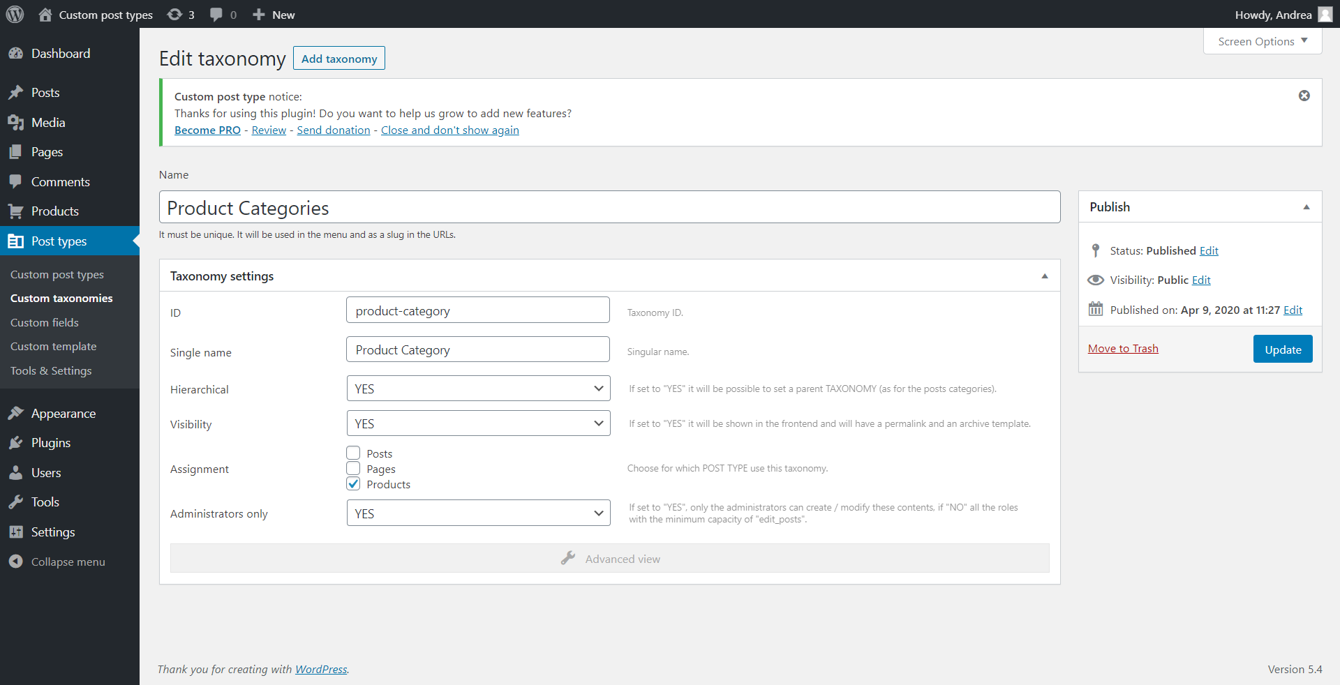Check the Posts assignment checkbox
Viewport: 1340px width, 685px height.
click(x=353, y=453)
